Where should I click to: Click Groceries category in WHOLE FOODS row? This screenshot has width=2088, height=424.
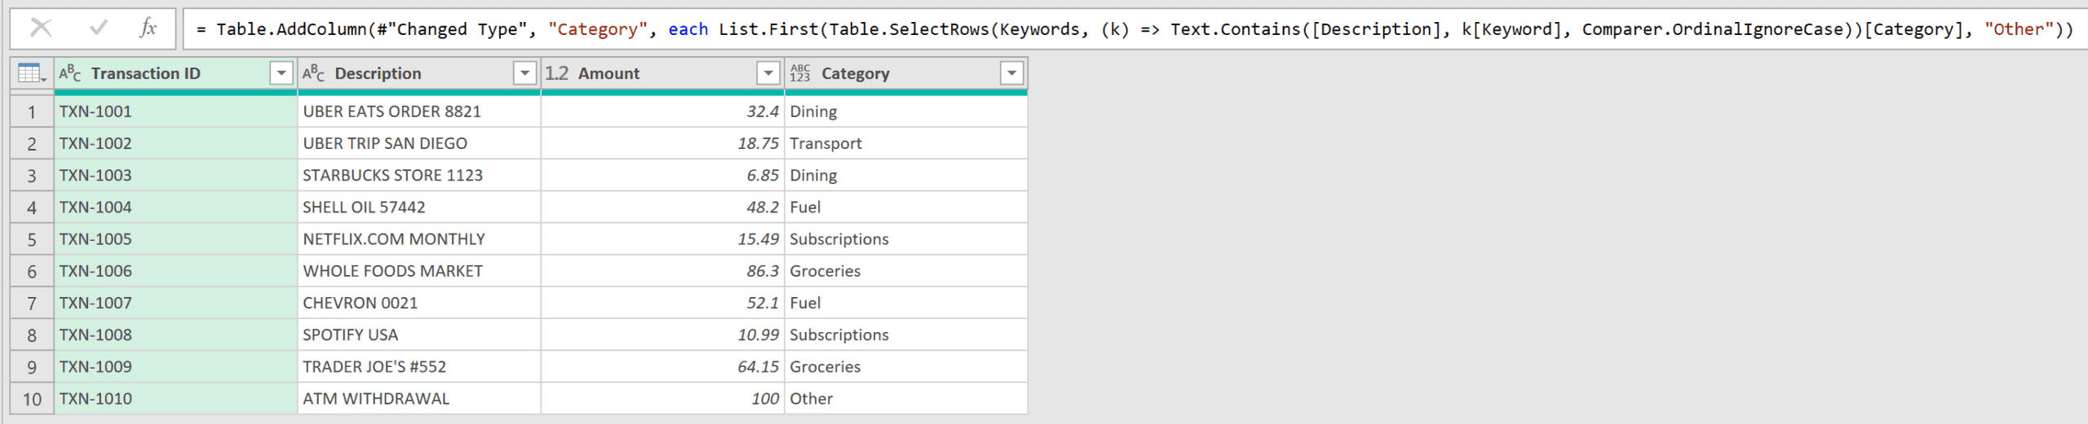pos(906,271)
